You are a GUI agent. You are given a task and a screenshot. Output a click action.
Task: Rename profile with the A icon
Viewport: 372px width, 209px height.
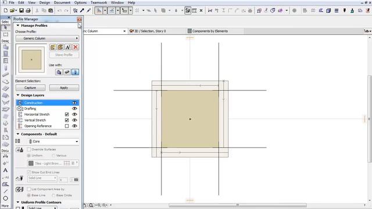point(68,47)
